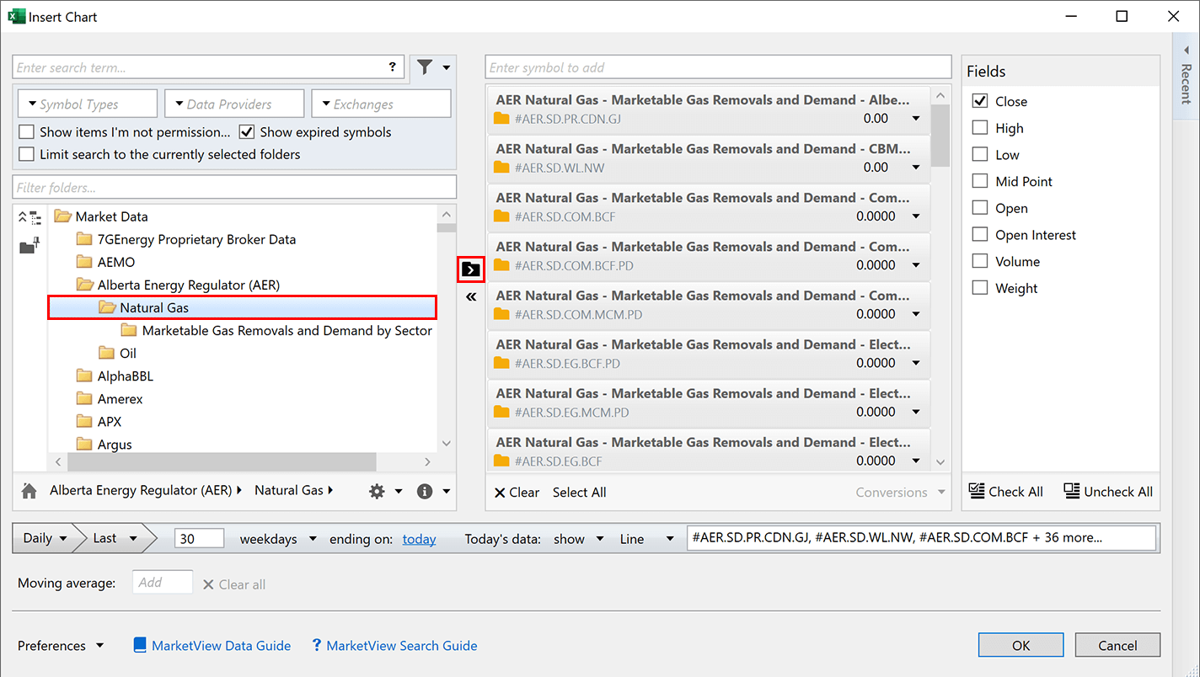Open the Preferences dropdown menu
The height and width of the screenshot is (677, 1200).
click(x=61, y=646)
